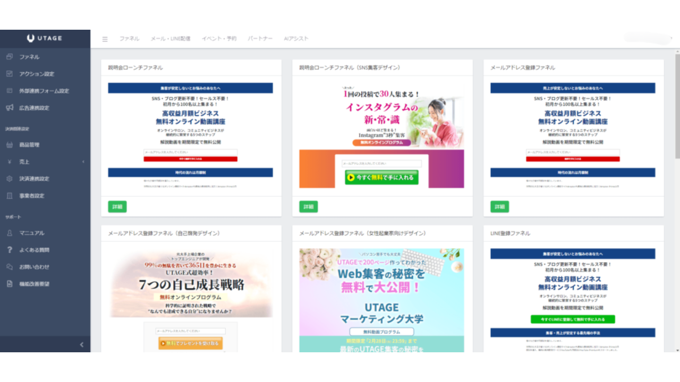Click the megaphone icon for 広告連携設定

click(10, 108)
